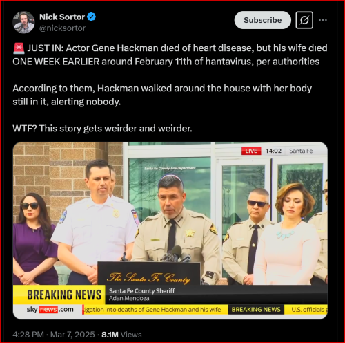Click the blue verified badge

click(x=92, y=17)
